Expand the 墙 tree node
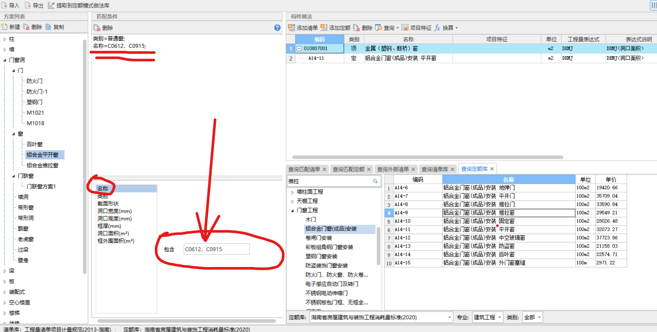 tap(5, 50)
